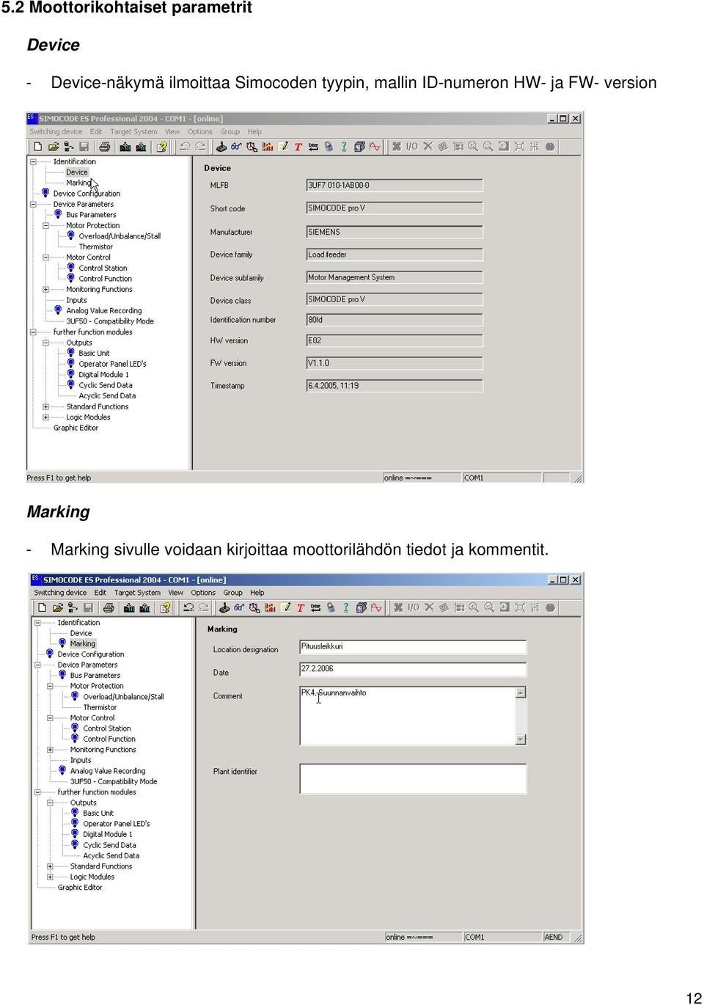Viewport: 704px width, 1005px height.
Task: Click red waveform curve icon in upper window
Action: tap(375, 147)
